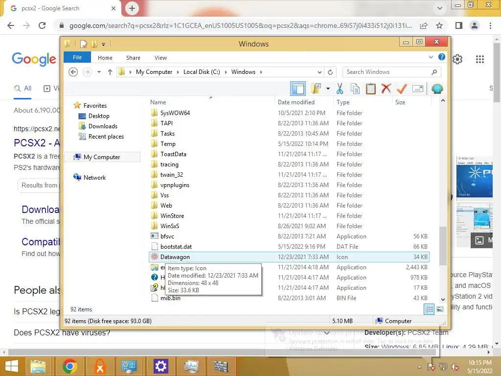Click the blue shell icon in toolbar

(437, 89)
